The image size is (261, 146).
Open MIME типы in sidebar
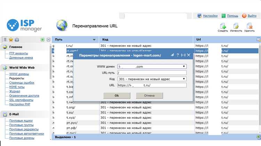coord(17,87)
